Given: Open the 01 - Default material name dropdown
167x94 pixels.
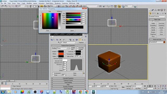Looking at the screenshot, I should click(68, 43).
